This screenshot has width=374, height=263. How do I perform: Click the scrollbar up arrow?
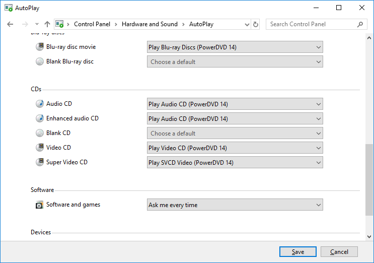pos(369,38)
